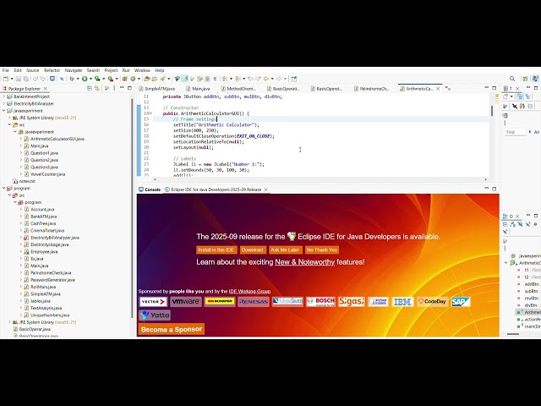
Task: Click the Previous Annotation icon
Action: point(238,79)
